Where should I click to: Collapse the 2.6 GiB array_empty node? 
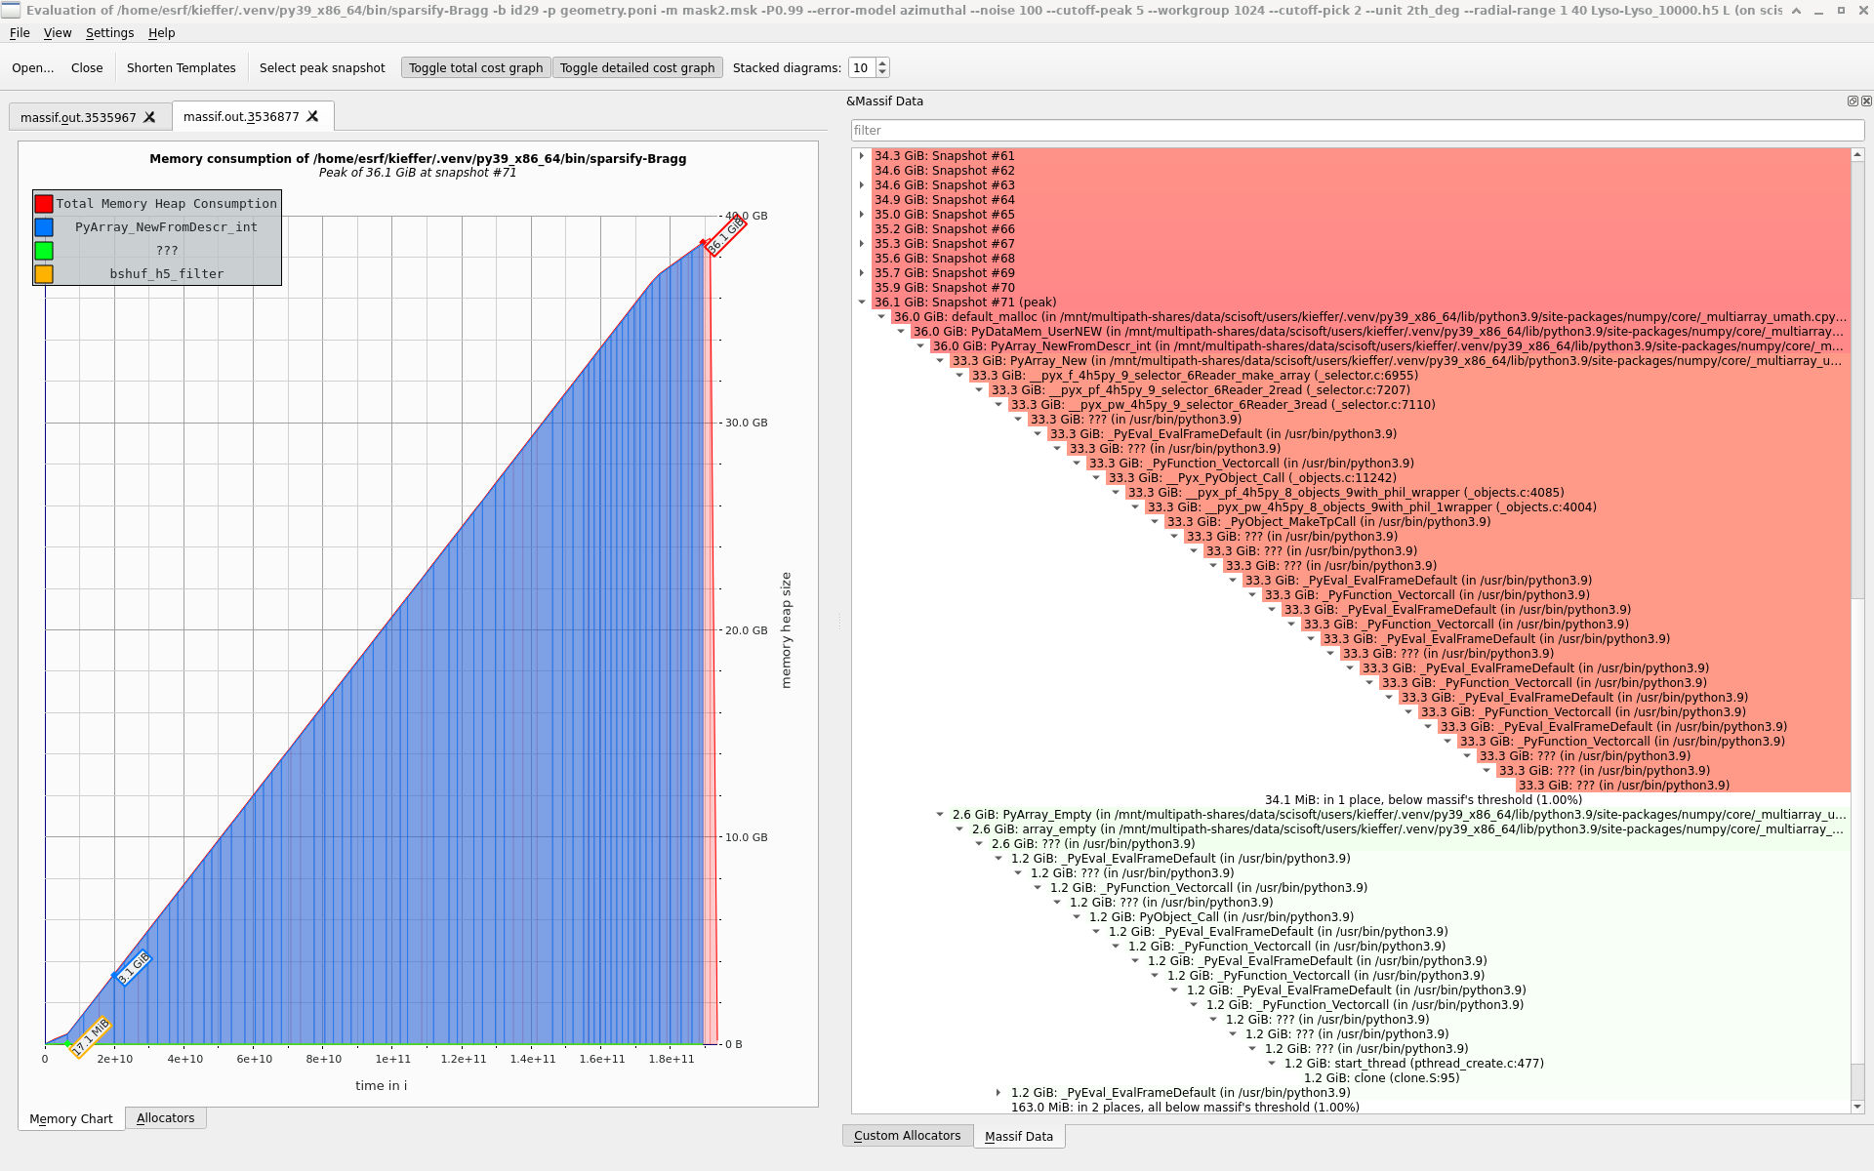959,829
